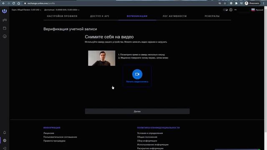Open the Общие положения link
The image size is (267, 150).
click(x=147, y=137)
